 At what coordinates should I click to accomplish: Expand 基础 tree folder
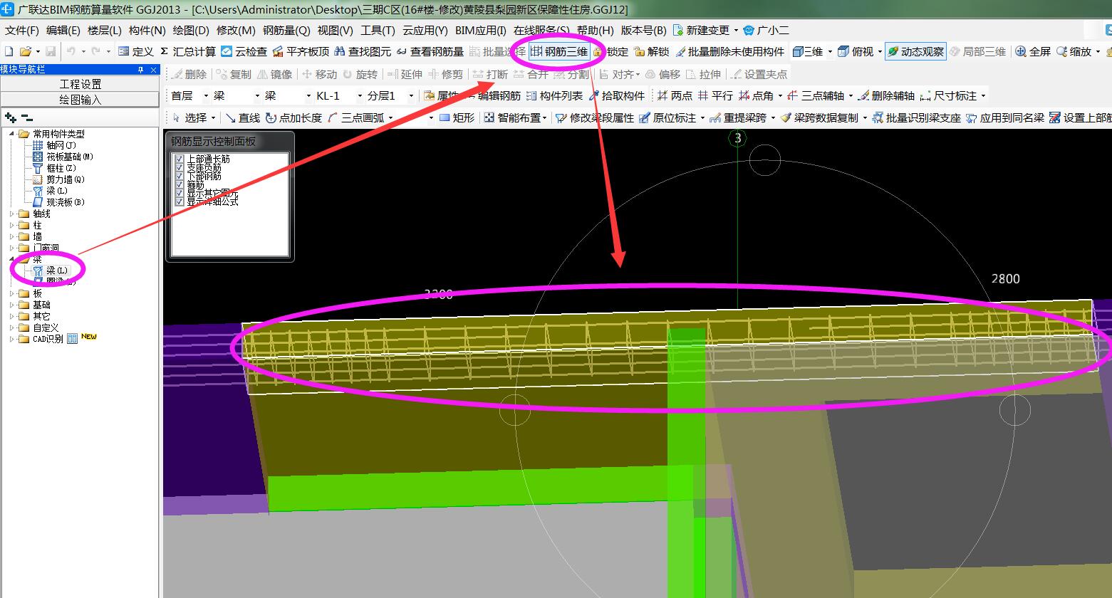[11, 305]
